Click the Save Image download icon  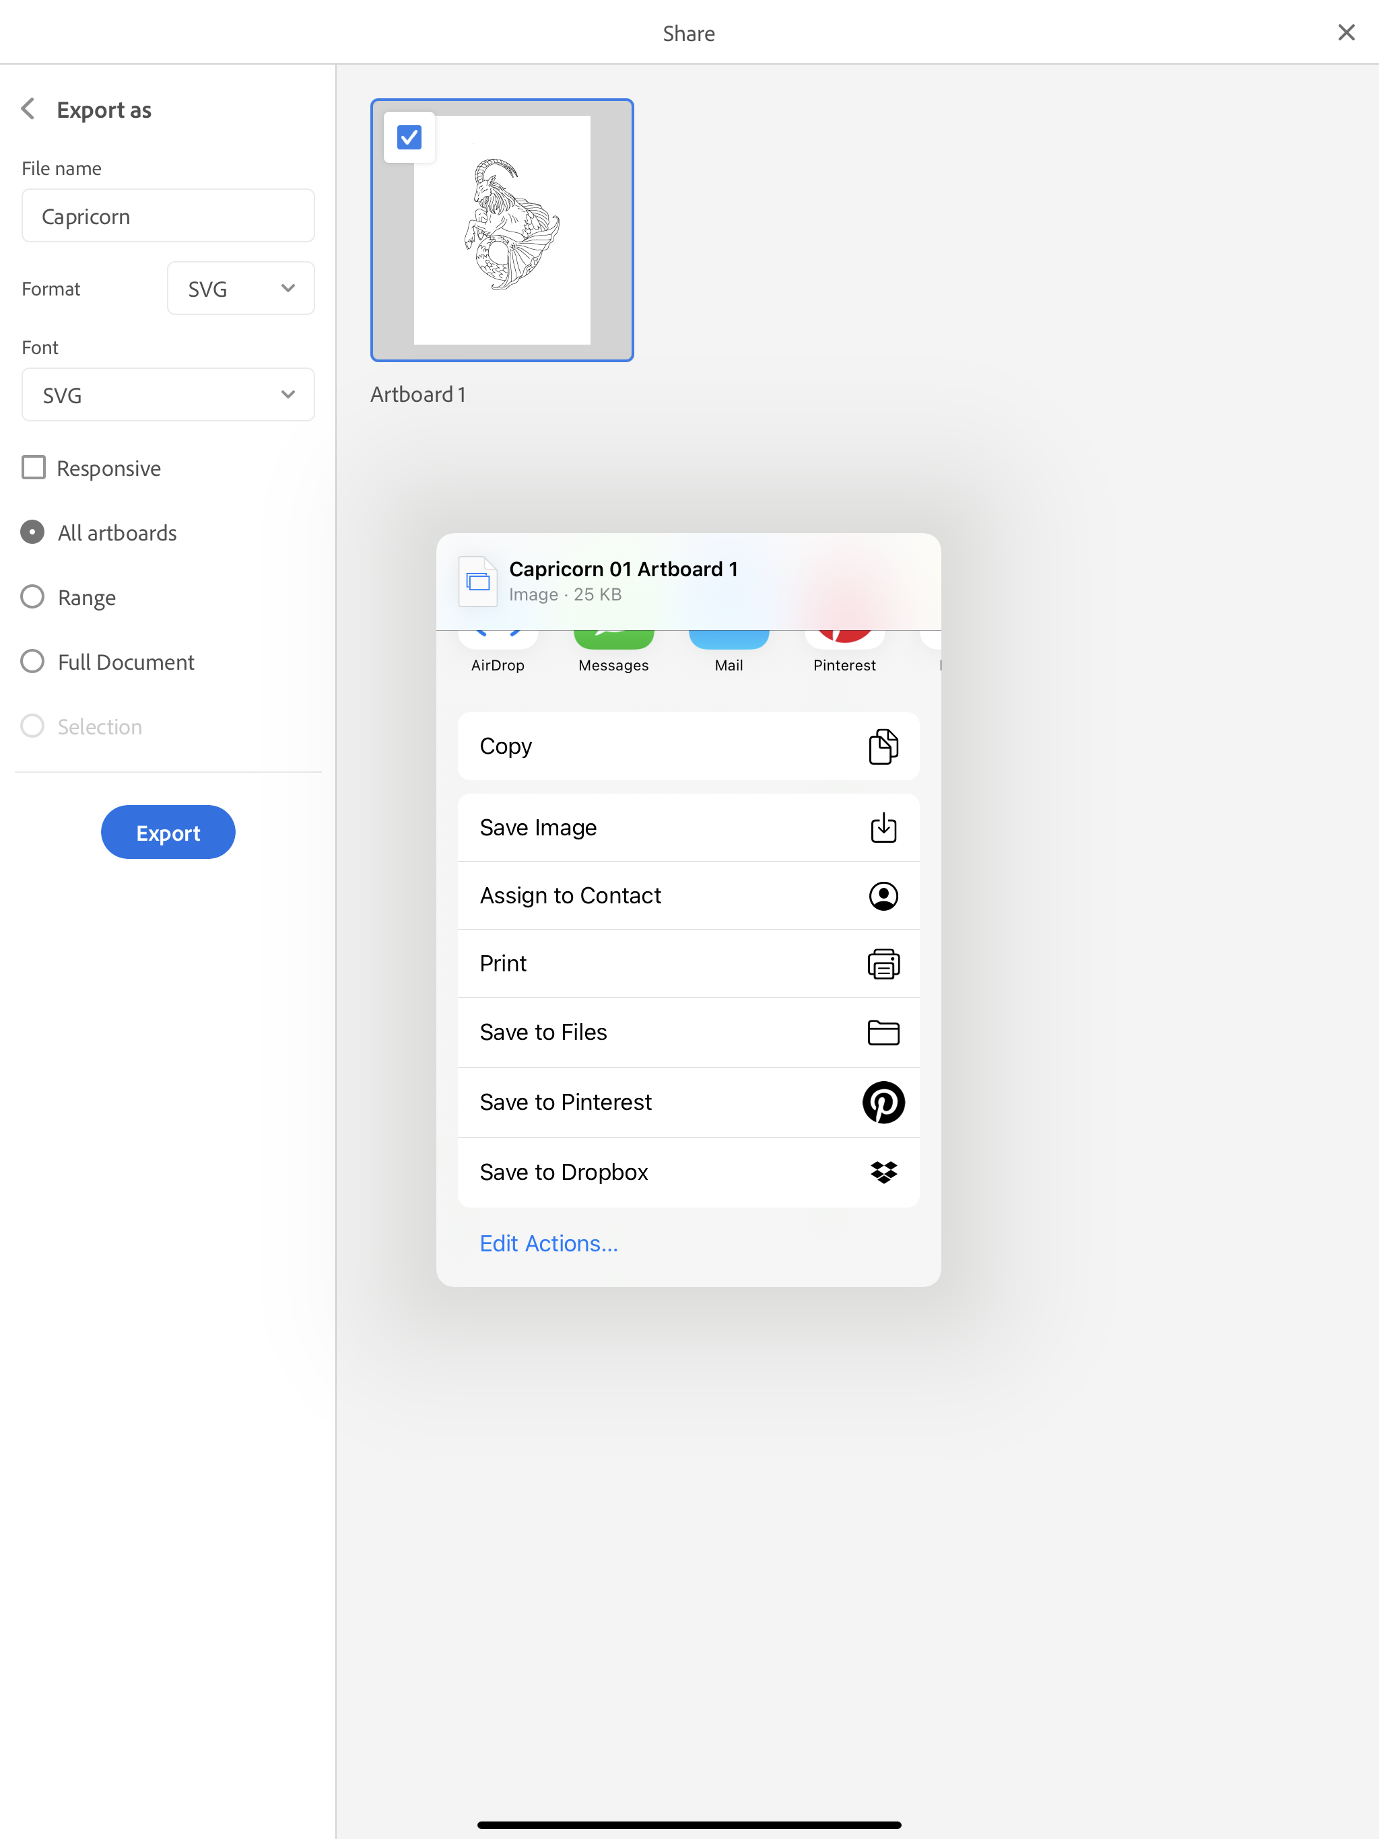[x=882, y=825]
